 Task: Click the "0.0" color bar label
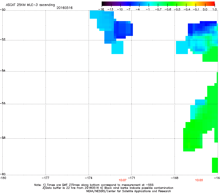pos(205,10)
